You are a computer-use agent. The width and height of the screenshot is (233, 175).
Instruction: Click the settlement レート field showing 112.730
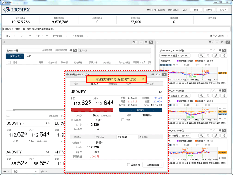click(93, 147)
